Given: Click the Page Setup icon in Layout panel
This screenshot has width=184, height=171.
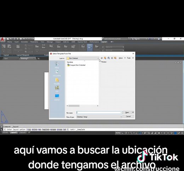Looking at the screenshot, I should tap(9, 46).
